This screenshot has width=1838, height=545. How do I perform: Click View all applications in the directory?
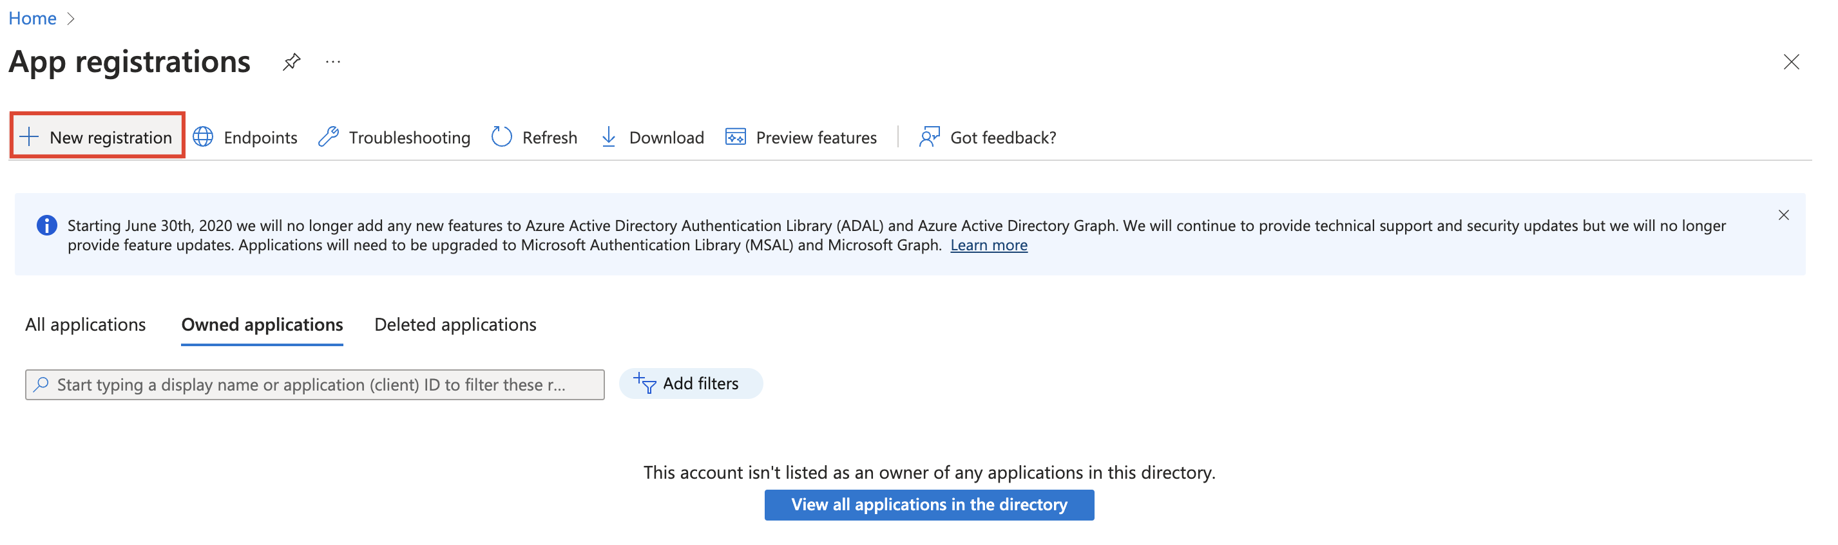click(x=929, y=505)
